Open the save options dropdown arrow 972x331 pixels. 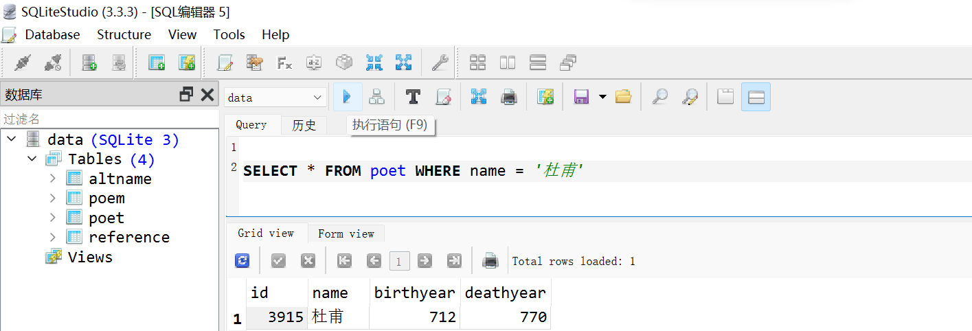click(602, 97)
